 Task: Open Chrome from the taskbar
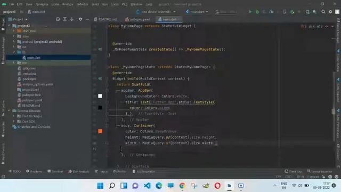(182, 186)
